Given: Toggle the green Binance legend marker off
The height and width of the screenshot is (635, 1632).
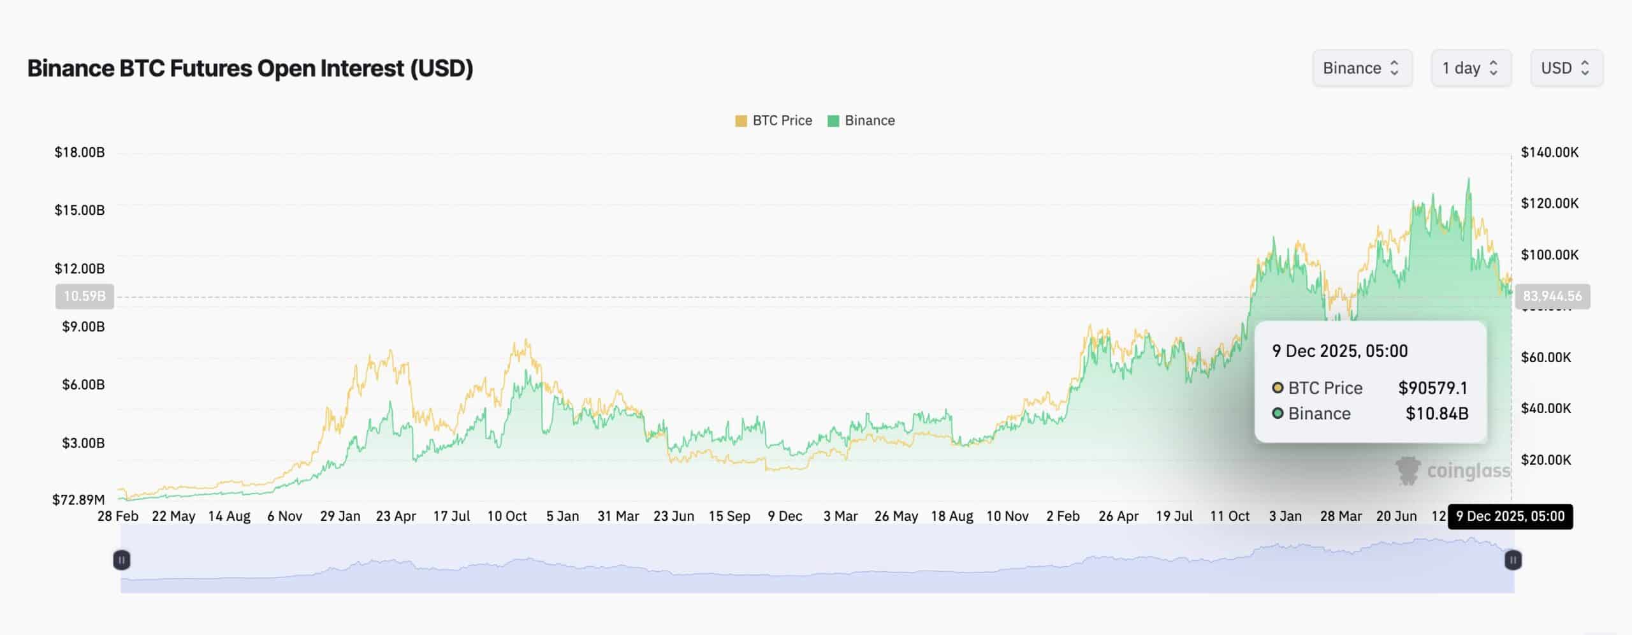Looking at the screenshot, I should pyautogui.click(x=833, y=120).
